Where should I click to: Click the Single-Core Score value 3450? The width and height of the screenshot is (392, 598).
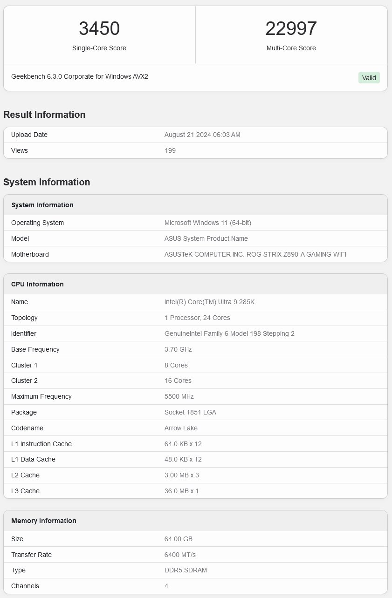[x=99, y=28]
